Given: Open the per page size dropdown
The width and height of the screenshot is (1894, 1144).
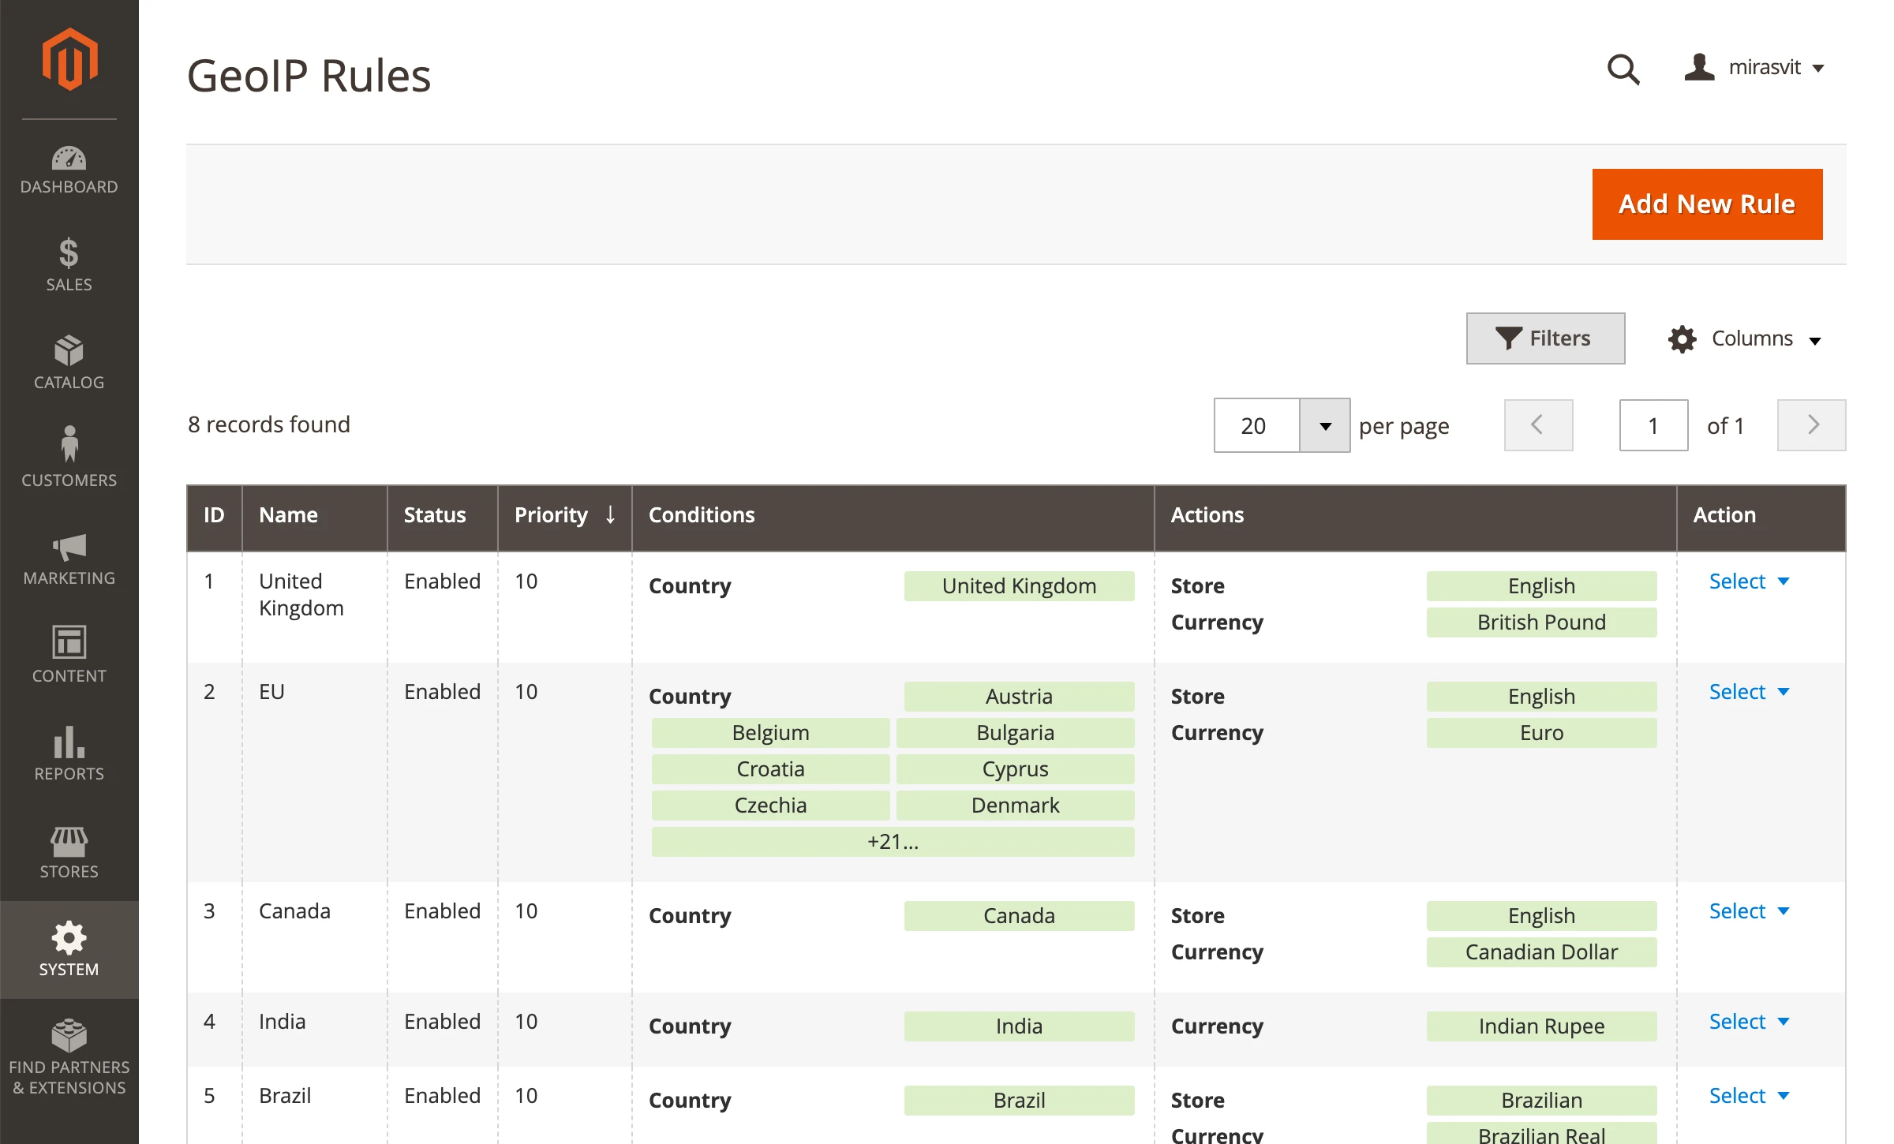Looking at the screenshot, I should 1324,426.
